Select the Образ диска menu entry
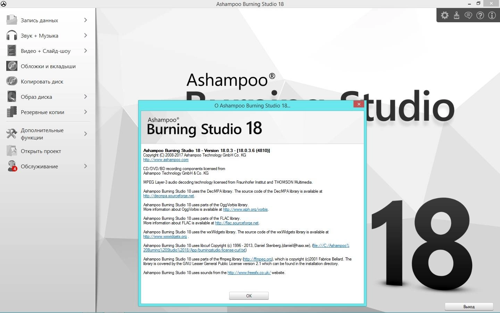500x313 pixels. [x=48, y=97]
